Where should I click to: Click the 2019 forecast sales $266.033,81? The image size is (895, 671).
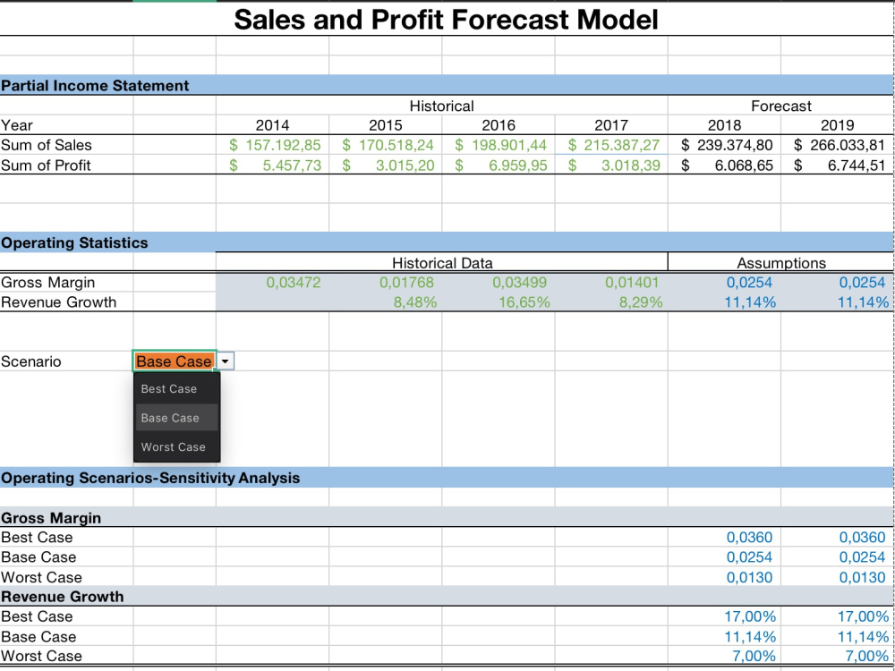838,145
